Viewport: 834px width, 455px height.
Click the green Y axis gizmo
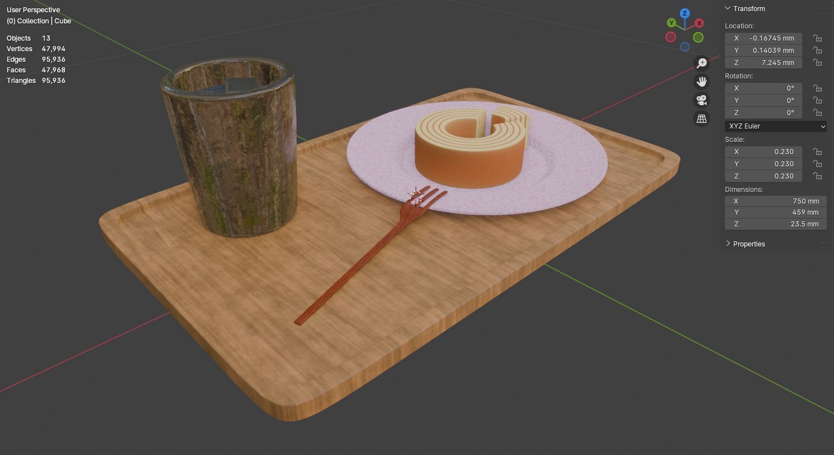(672, 23)
